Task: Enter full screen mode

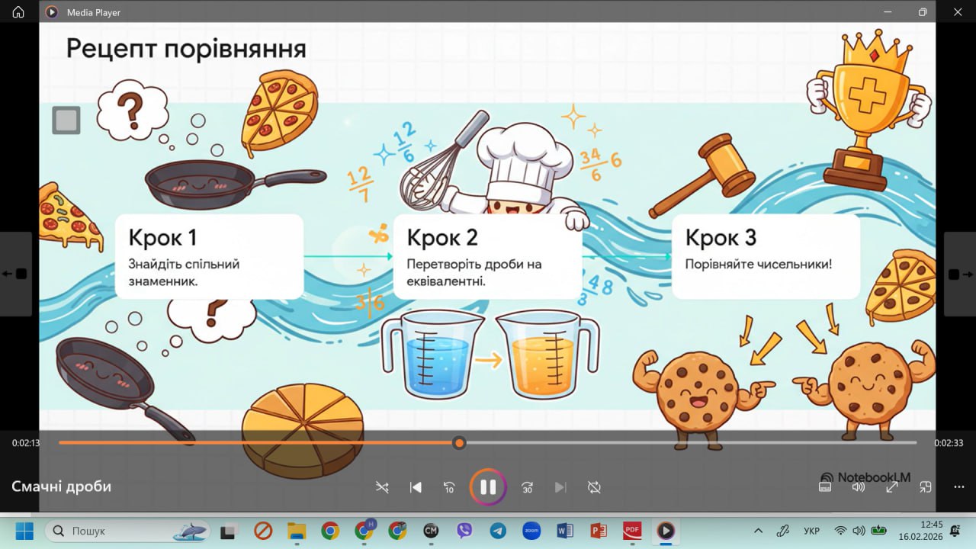Action: 891,487
